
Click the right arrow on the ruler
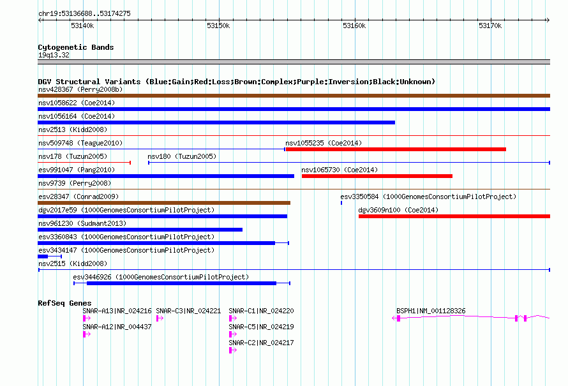[548, 20]
